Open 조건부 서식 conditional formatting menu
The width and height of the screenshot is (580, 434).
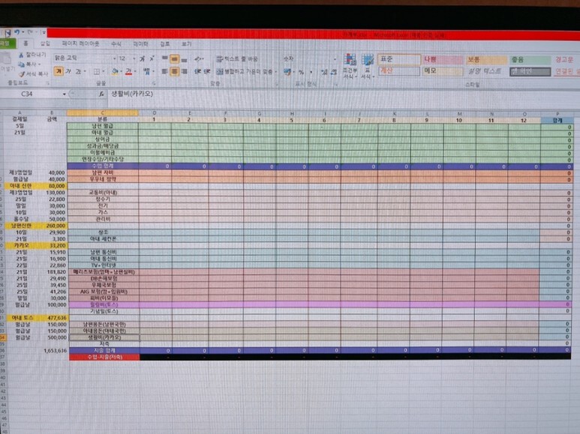(x=350, y=66)
